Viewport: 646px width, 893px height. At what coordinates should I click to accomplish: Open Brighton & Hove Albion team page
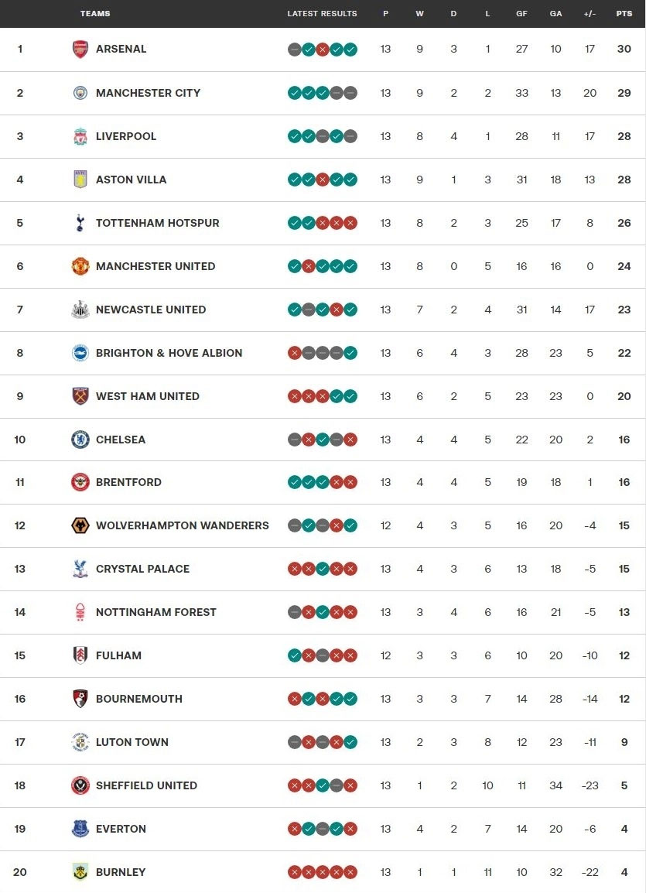(x=169, y=353)
